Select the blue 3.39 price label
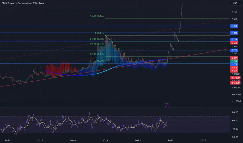 click(234, 40)
